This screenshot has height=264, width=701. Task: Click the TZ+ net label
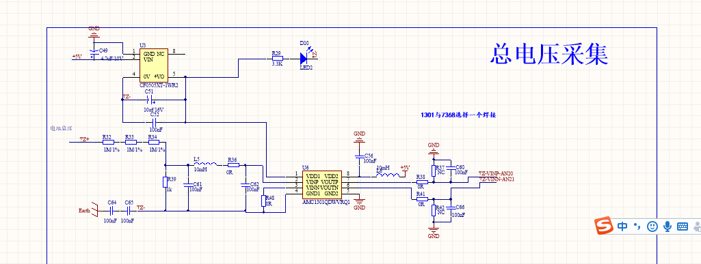coord(85,139)
